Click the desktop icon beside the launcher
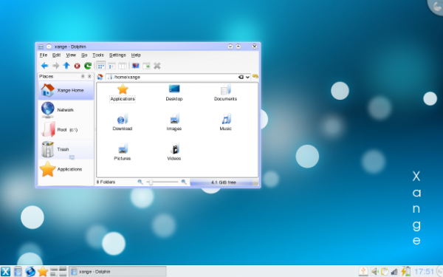443x277 pixels. coord(18,272)
